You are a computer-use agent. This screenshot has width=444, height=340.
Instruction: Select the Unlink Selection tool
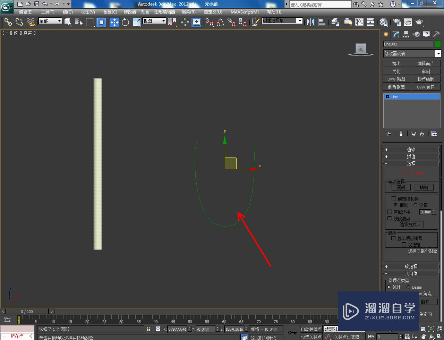tap(19, 22)
